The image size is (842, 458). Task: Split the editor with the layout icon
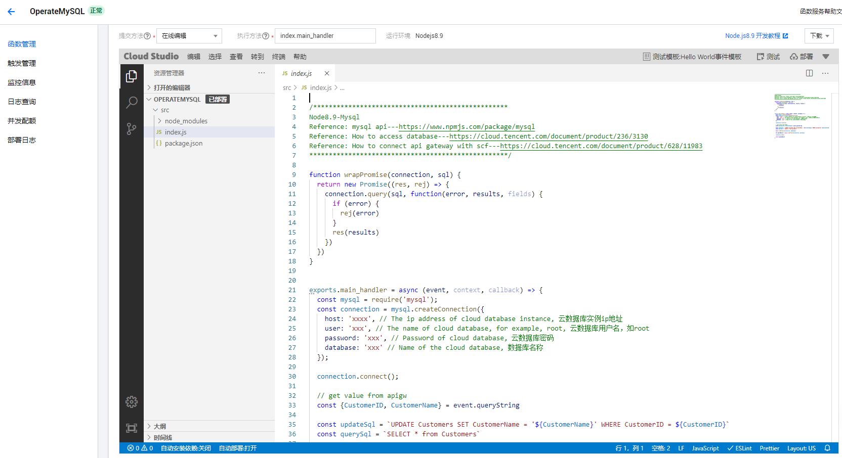(x=809, y=73)
